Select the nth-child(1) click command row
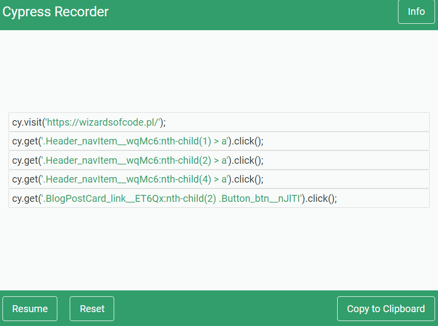Image resolution: width=438 pixels, height=326 pixels. tap(219, 141)
